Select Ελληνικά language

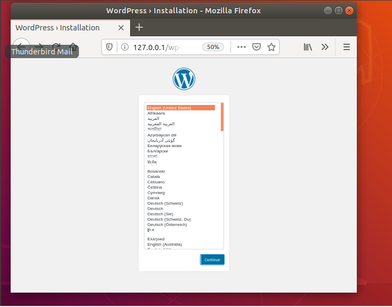[181, 239]
